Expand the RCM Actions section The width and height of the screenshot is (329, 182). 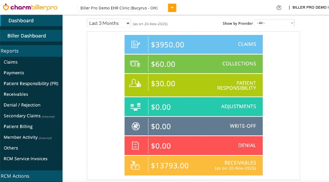coord(15,176)
